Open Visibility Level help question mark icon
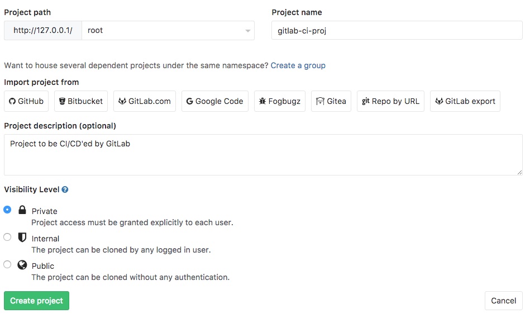 tap(65, 189)
